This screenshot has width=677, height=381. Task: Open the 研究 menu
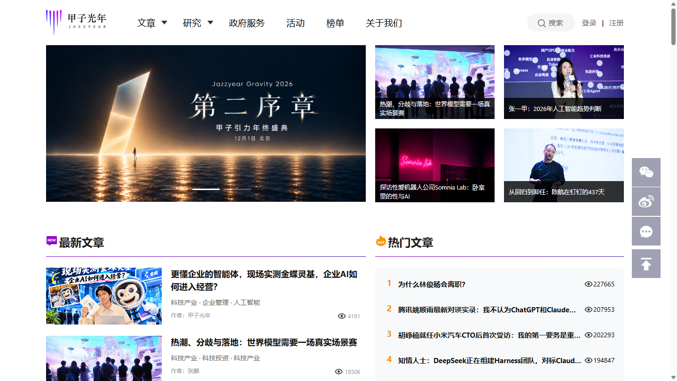192,23
